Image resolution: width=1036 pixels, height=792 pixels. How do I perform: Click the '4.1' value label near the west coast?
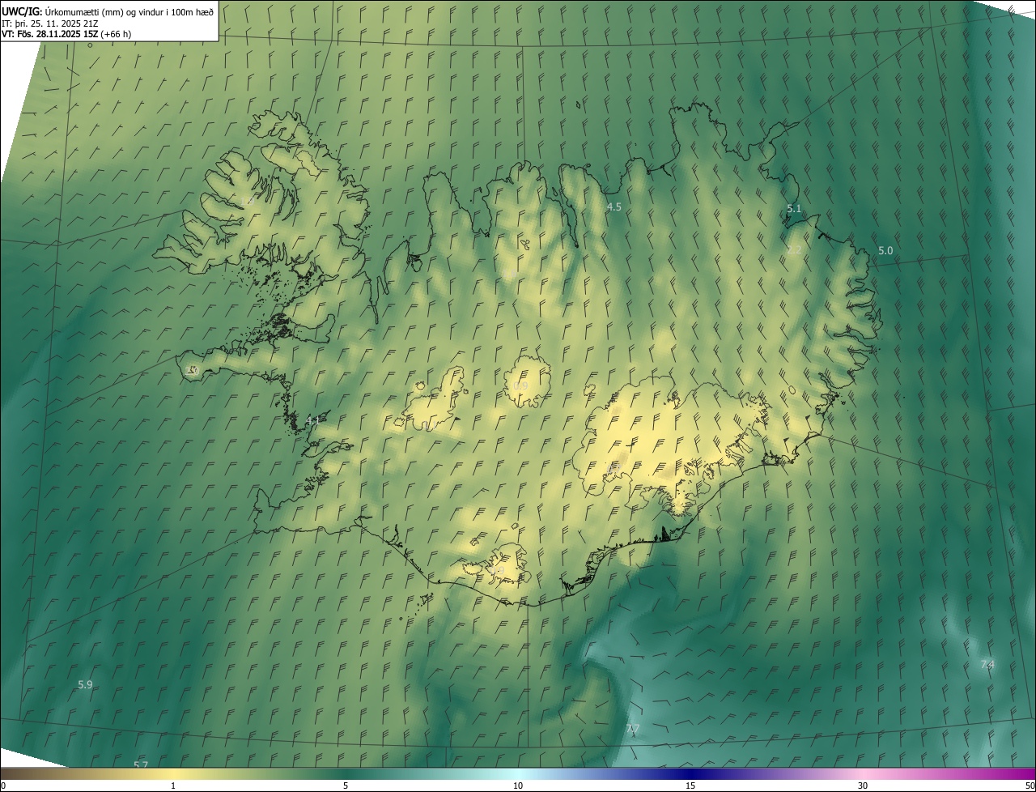[x=313, y=420]
